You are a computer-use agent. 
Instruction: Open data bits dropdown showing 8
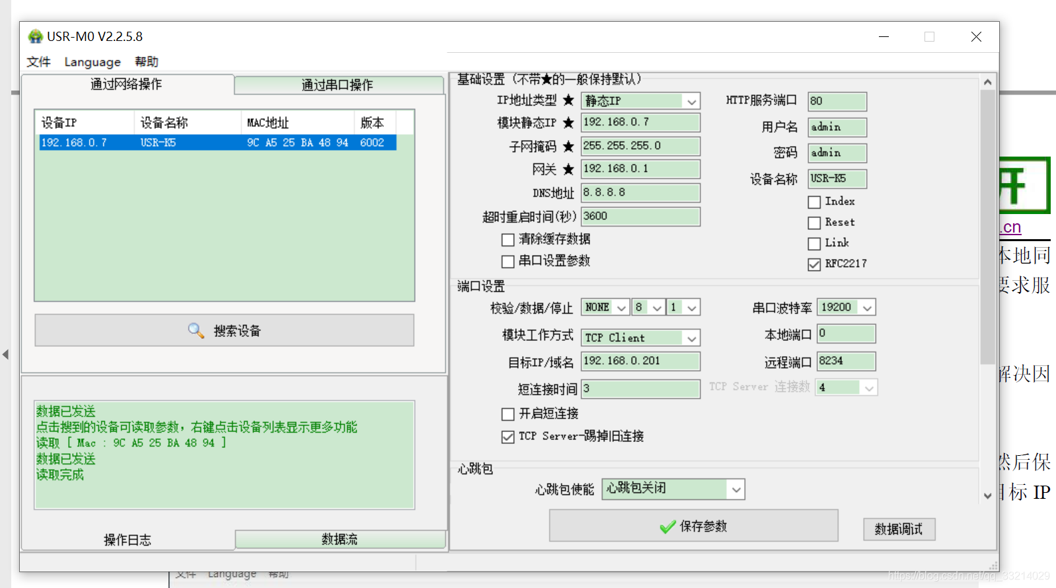click(648, 307)
